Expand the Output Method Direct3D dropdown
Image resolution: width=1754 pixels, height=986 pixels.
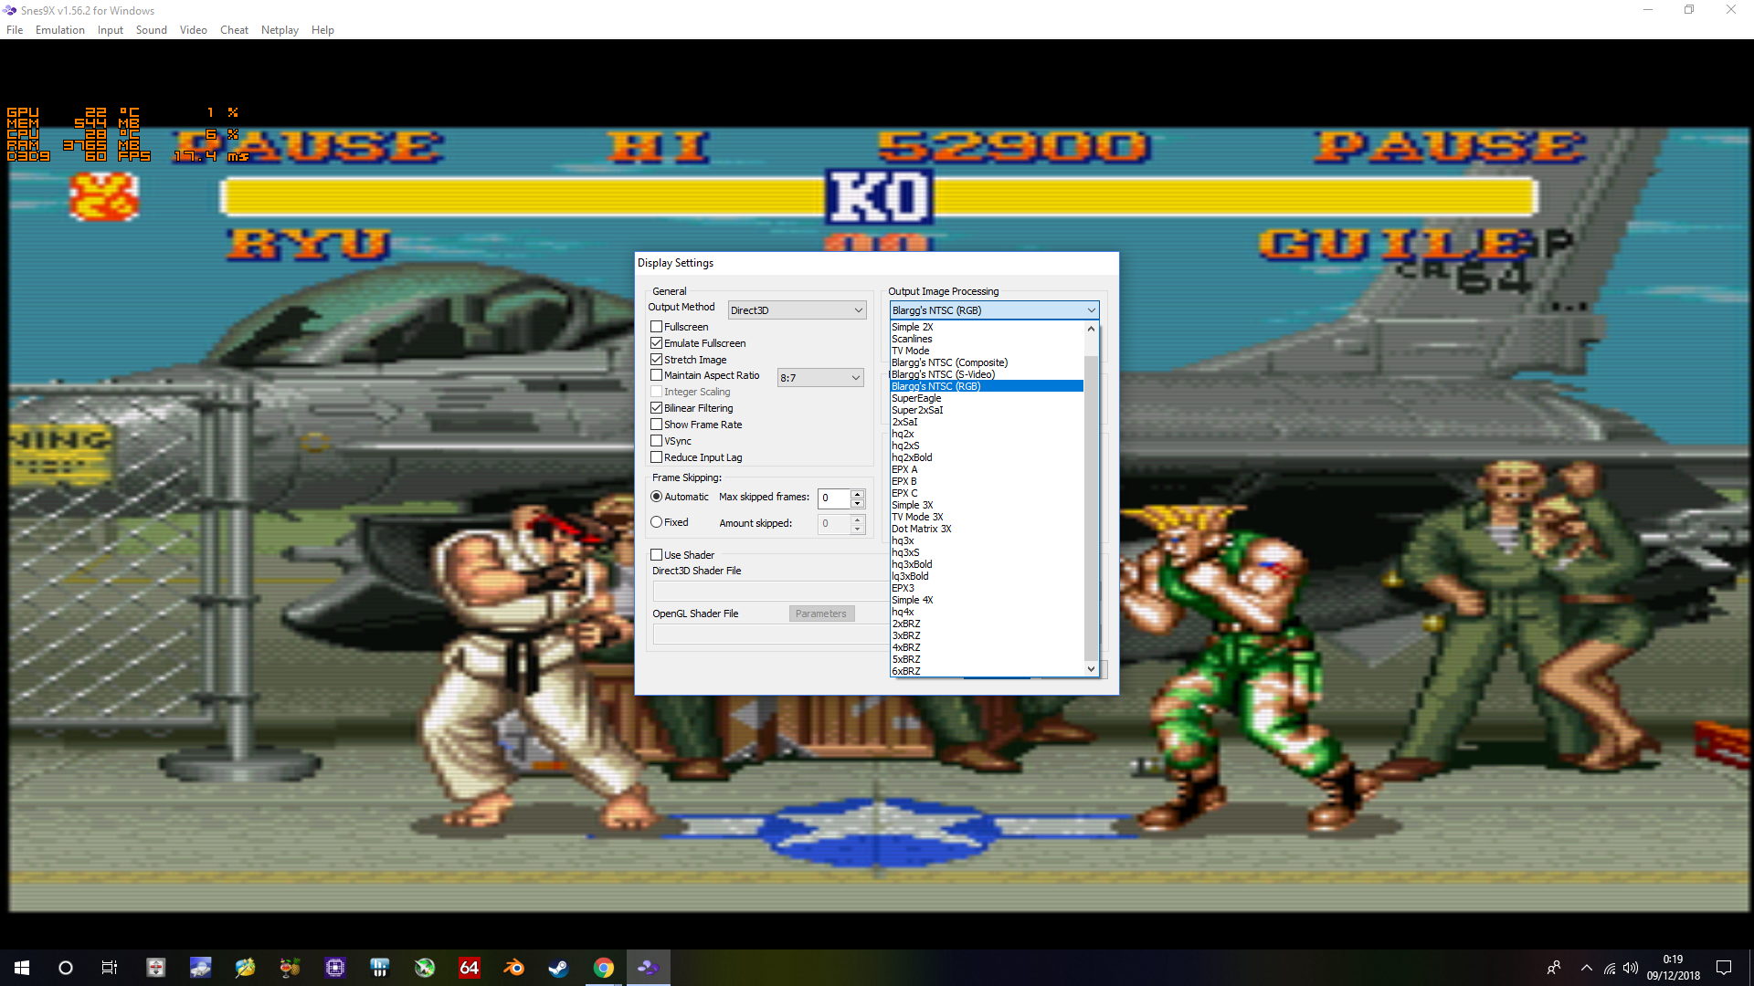point(797,310)
